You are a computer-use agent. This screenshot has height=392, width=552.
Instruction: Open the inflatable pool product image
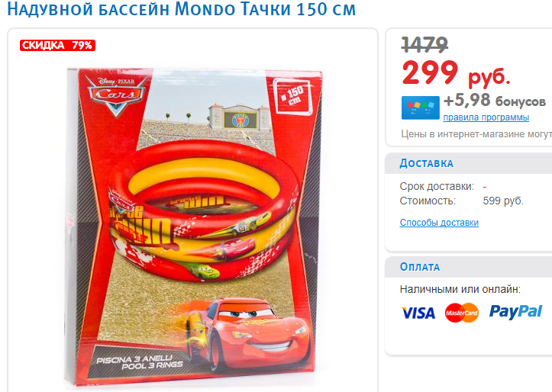[194, 227]
